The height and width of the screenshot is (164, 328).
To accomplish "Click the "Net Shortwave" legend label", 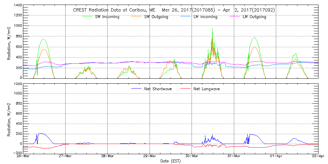I will click(x=157, y=89).
